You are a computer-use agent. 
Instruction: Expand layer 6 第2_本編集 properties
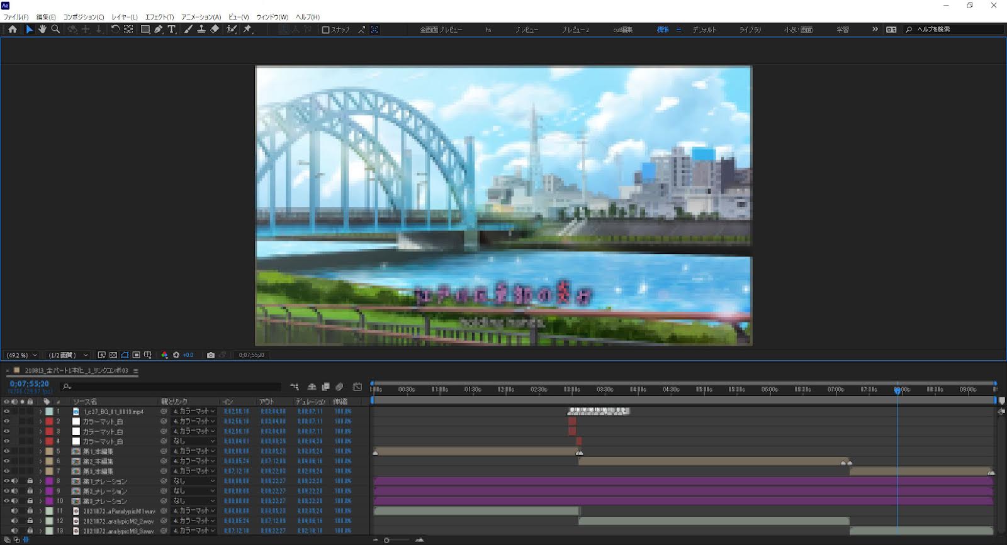pyautogui.click(x=41, y=461)
